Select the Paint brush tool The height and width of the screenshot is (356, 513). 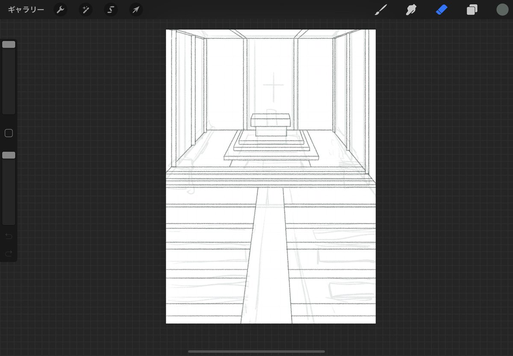click(x=380, y=9)
